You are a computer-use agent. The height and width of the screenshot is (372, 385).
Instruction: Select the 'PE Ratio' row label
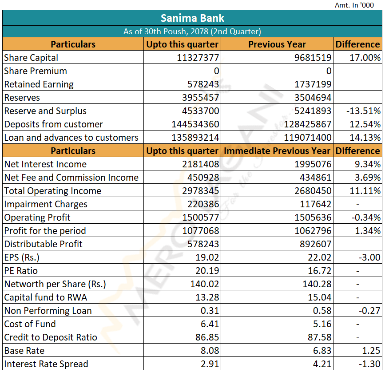21,271
